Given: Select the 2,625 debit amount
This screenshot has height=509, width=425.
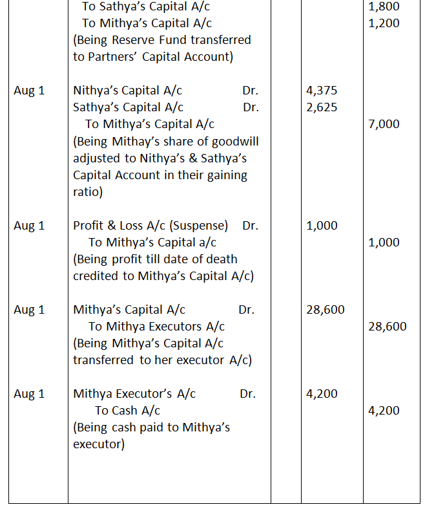Looking at the screenshot, I should (322, 107).
